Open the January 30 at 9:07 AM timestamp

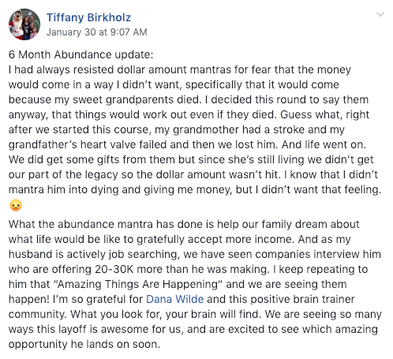point(97,32)
